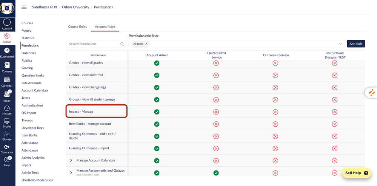Open the Commons arrow icon
377x186 pixels.
pyautogui.click(x=7, y=147)
